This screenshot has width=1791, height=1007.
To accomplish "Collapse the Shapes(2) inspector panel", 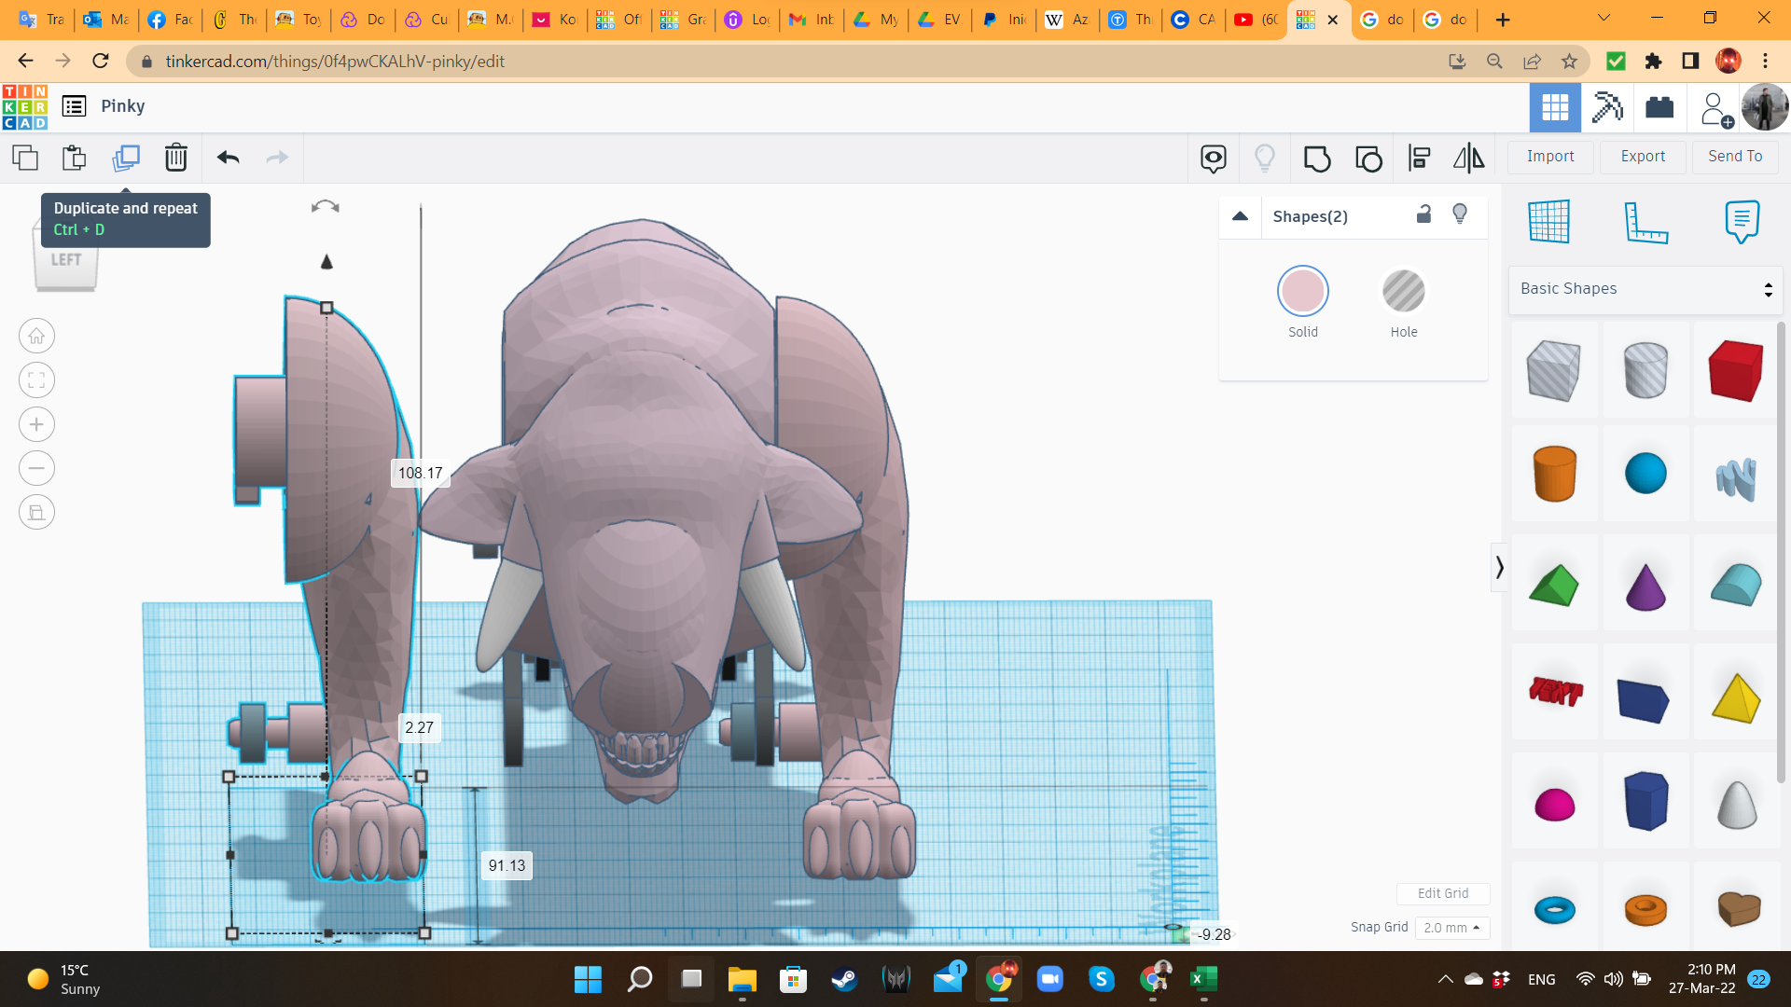I will point(1240,216).
